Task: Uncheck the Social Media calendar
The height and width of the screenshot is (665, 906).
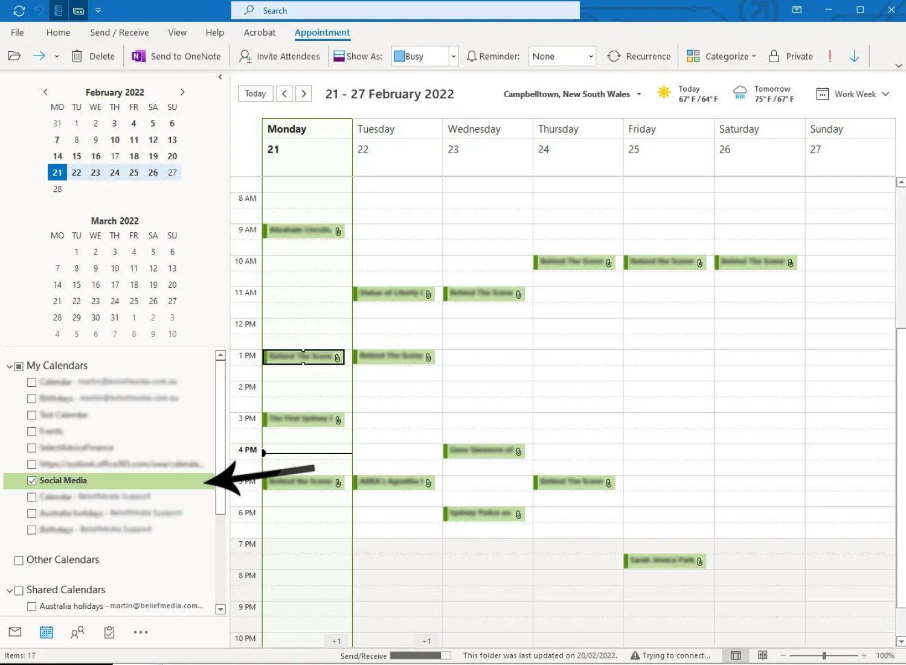Action: 31,480
